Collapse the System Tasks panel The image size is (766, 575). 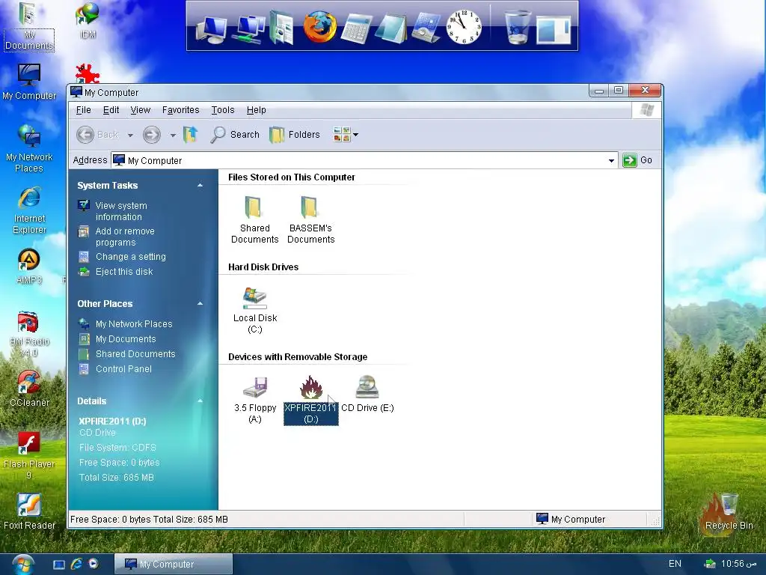200,186
